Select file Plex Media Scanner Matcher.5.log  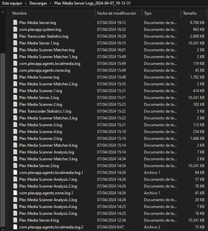point(48,159)
